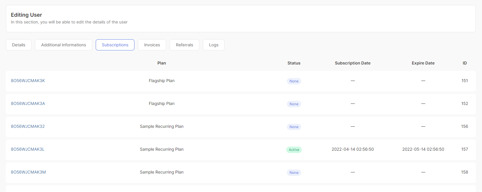Click the ID column header
482x192 pixels.
[465, 63]
